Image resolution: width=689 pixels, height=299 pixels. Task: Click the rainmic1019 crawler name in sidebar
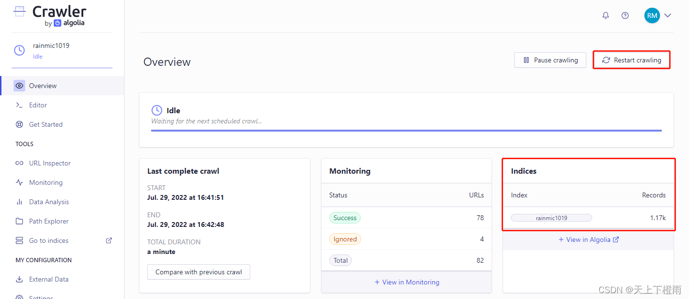tap(51, 45)
